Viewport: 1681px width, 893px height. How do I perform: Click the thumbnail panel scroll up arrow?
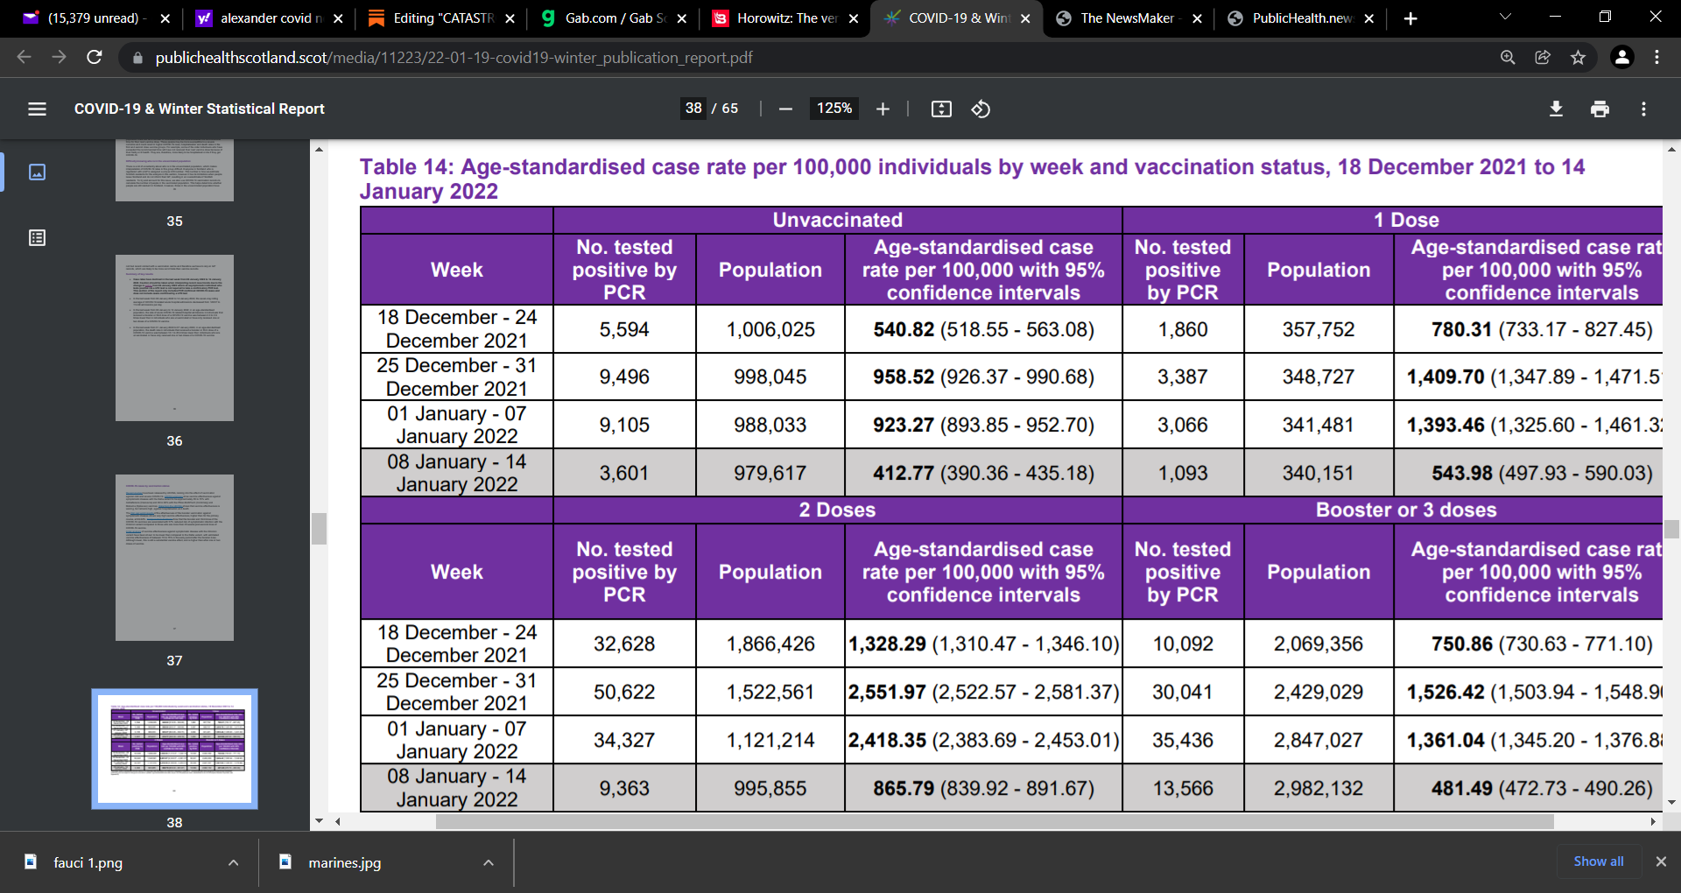click(x=319, y=149)
